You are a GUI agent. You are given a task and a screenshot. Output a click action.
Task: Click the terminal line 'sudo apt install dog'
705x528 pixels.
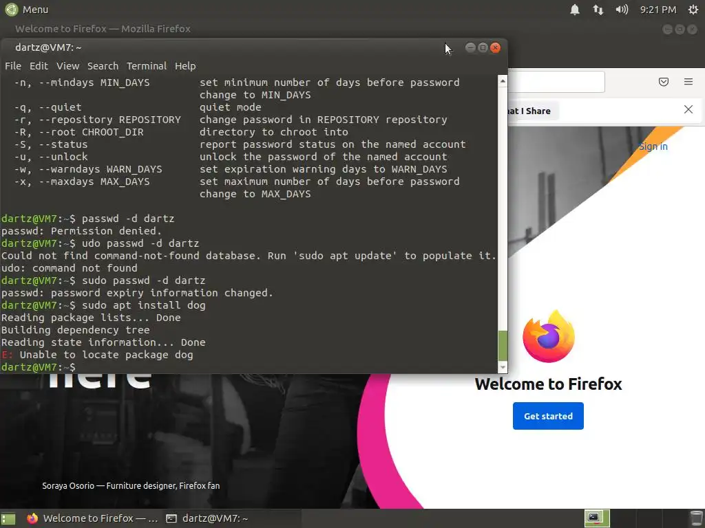click(143, 305)
